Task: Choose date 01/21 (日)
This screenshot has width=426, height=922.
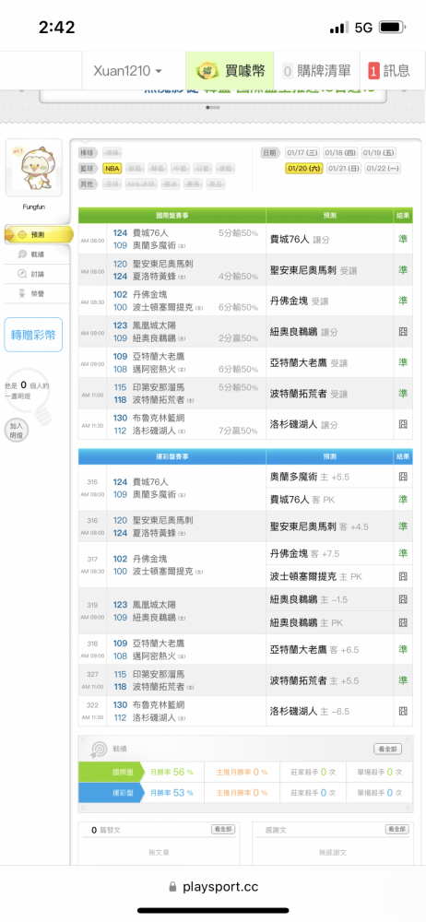Action: pyautogui.click(x=344, y=169)
